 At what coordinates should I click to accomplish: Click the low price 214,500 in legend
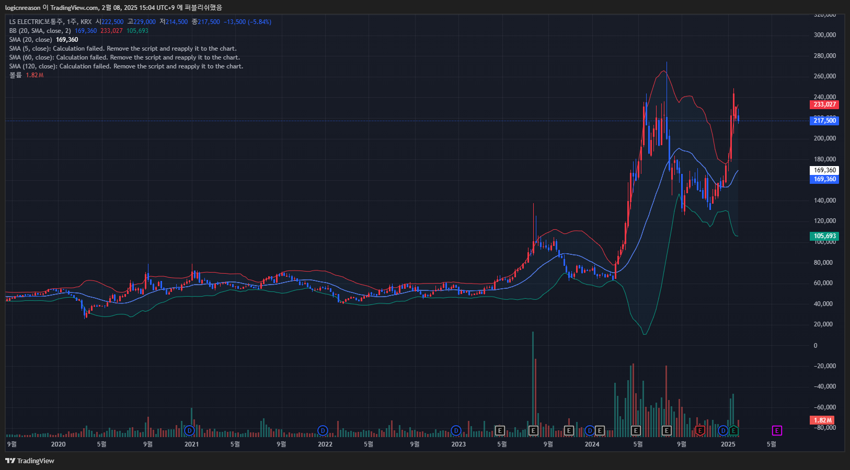tap(177, 22)
